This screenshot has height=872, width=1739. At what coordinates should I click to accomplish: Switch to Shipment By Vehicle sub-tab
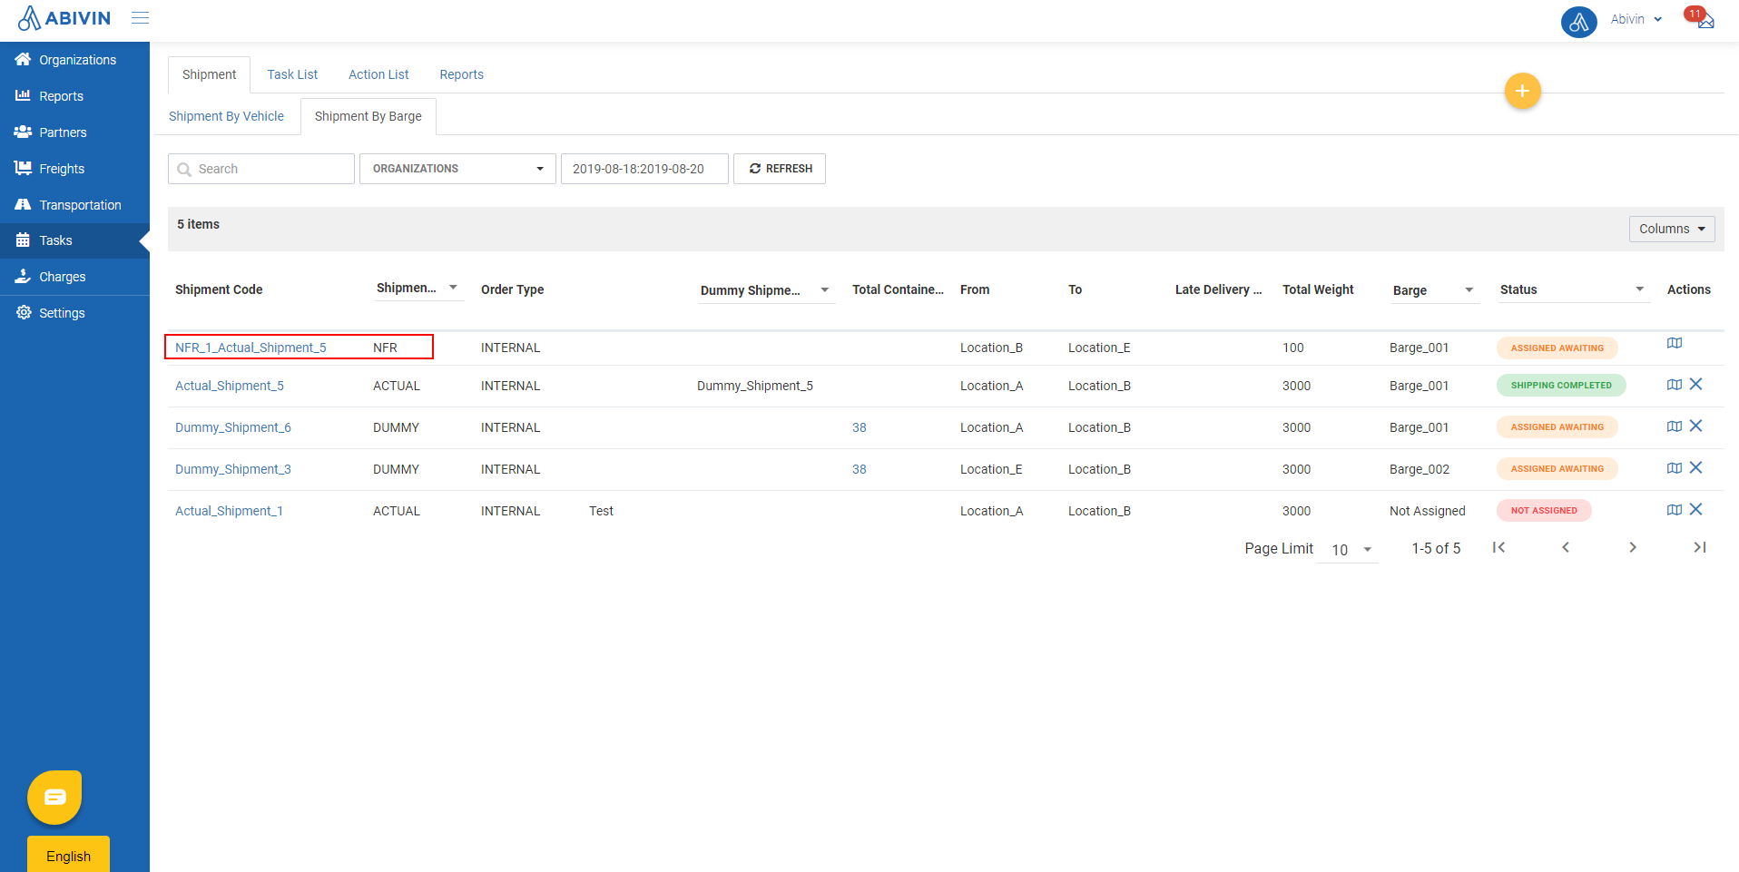226,116
